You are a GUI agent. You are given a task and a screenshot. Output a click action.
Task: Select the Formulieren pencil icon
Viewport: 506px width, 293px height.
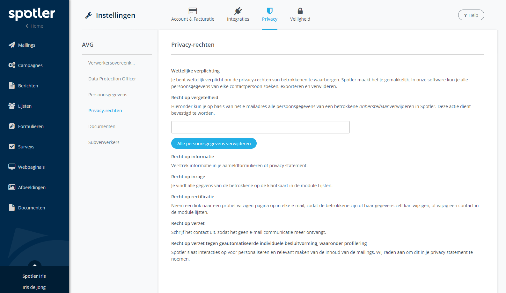click(x=12, y=126)
